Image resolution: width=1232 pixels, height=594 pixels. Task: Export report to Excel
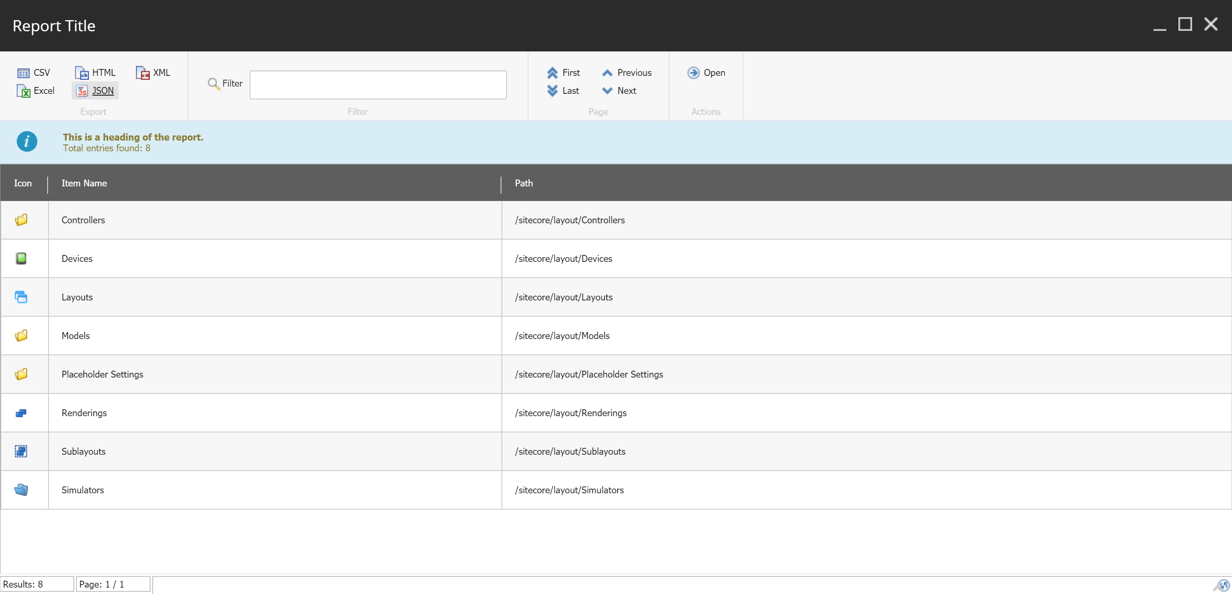[36, 91]
